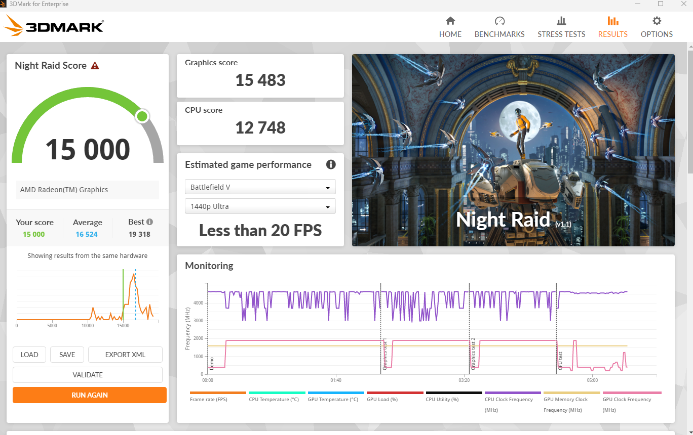Click the CPU score value 12 748
Image resolution: width=693 pixels, height=435 pixels.
pos(260,128)
